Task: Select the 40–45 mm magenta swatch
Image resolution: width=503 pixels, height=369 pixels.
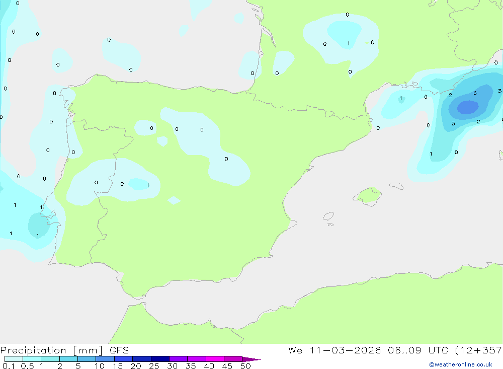Action: 215,359
